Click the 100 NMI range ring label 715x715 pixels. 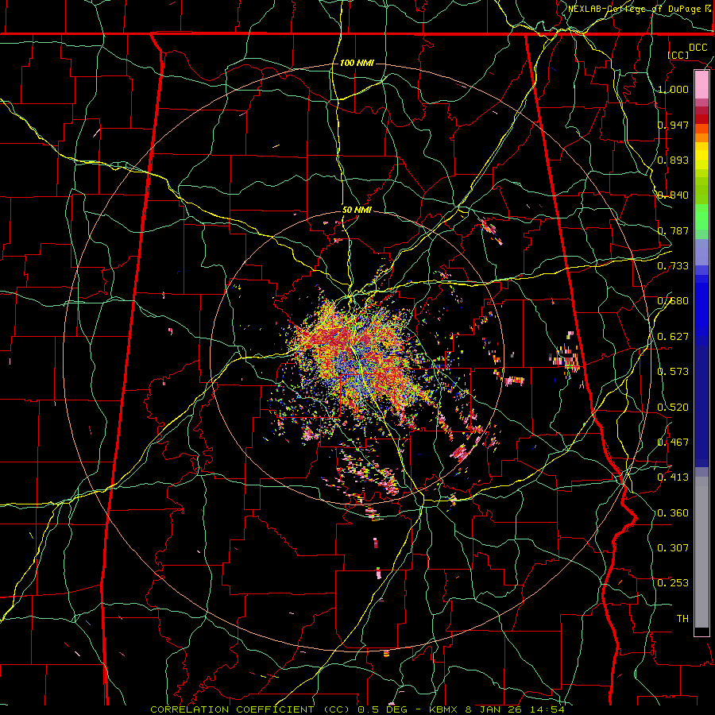[x=357, y=63]
